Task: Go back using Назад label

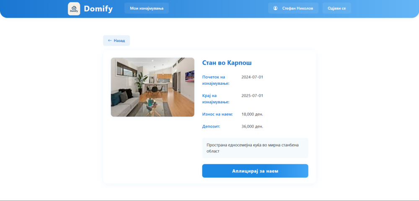Action: point(119,41)
